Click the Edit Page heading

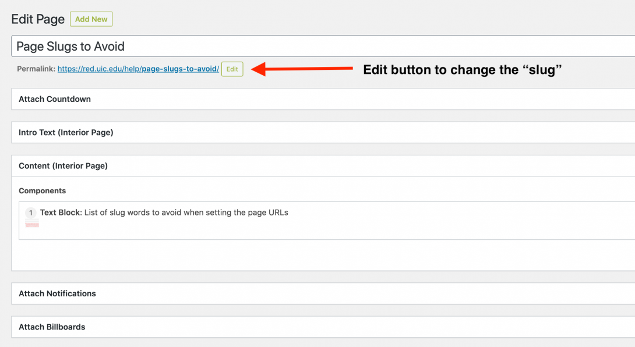[x=38, y=19]
